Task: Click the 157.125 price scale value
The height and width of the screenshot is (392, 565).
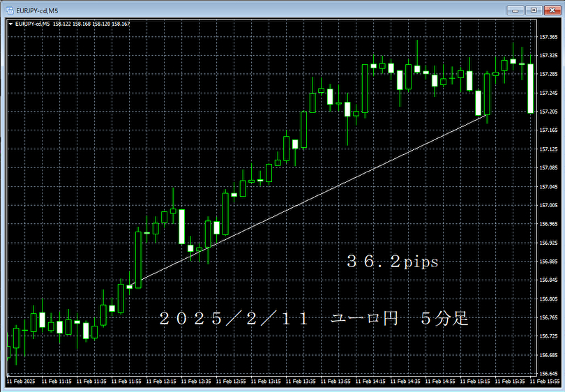Action: coord(548,149)
